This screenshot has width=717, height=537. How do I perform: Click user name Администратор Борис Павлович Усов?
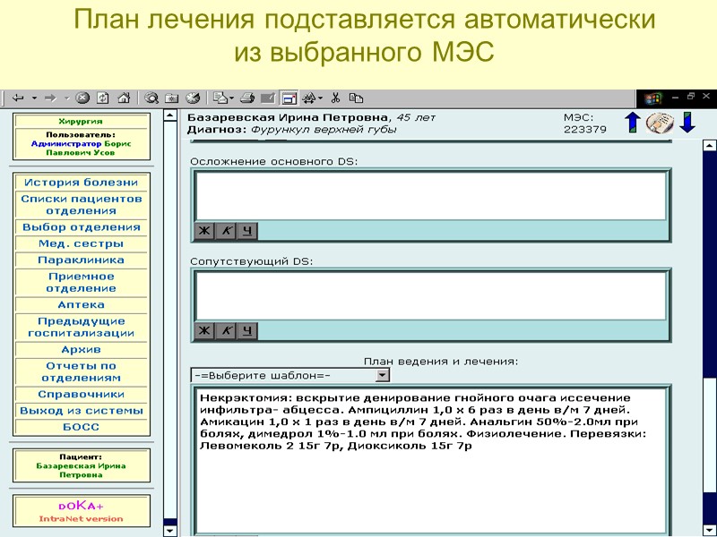[81, 148]
